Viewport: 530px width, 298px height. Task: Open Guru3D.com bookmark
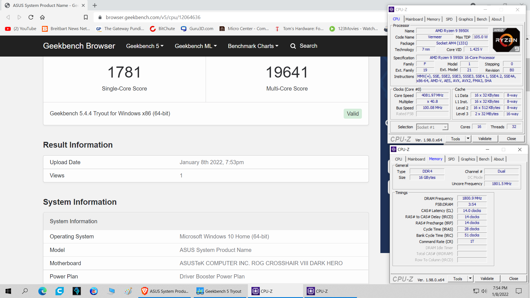(197, 29)
